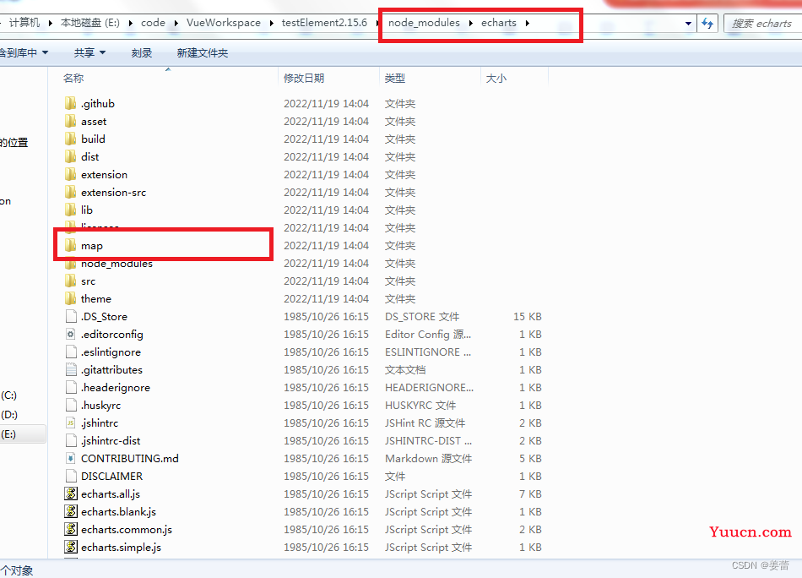Image resolution: width=802 pixels, height=578 pixels.
Task: Select the CONTRIBUTING.md markdown file icon
Action: (x=71, y=458)
